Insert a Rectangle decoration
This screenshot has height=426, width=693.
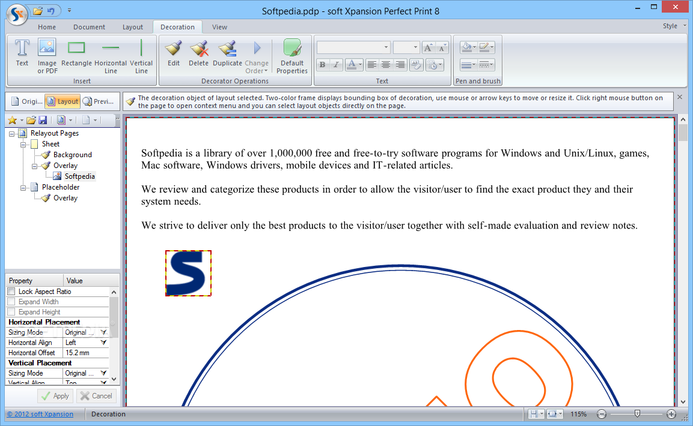click(76, 53)
